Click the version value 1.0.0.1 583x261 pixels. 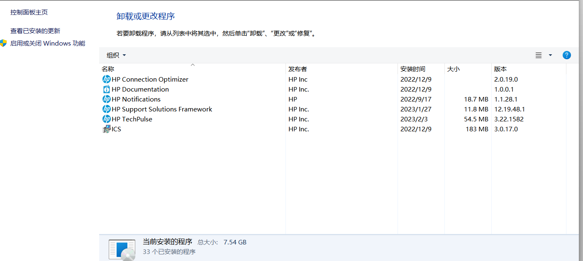point(504,89)
